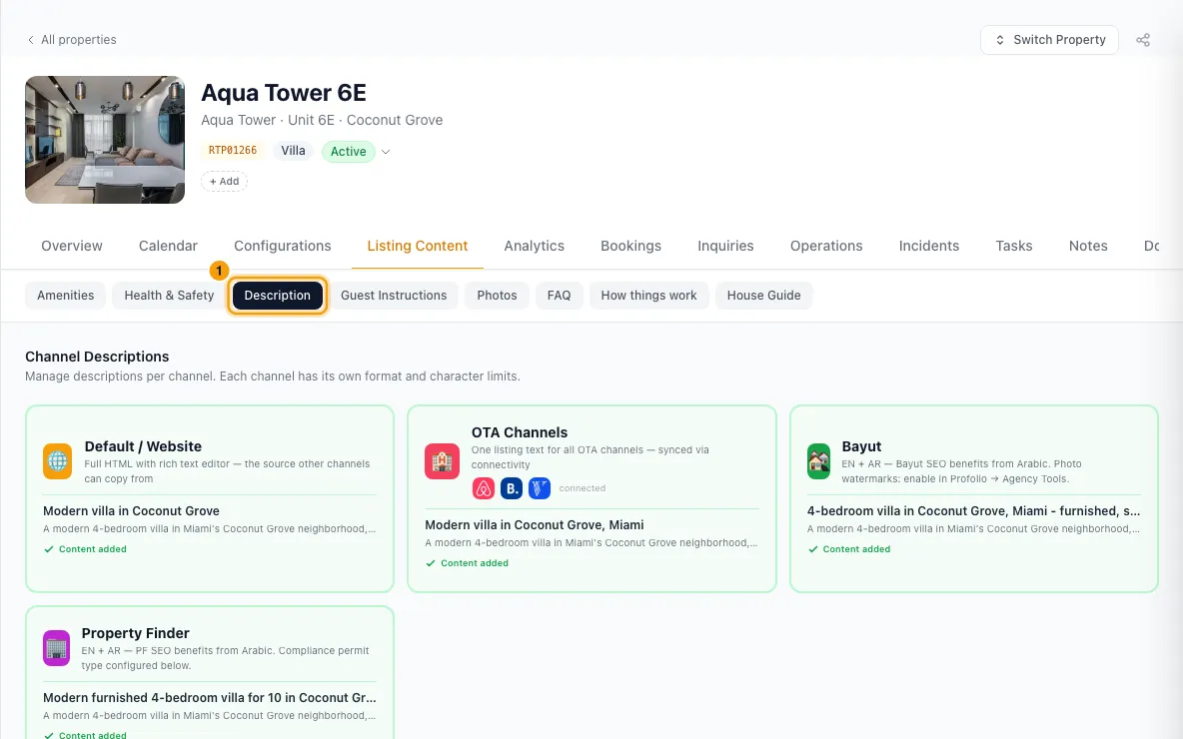Select the FAQ sub-tab
1183x739 pixels.
(x=560, y=296)
